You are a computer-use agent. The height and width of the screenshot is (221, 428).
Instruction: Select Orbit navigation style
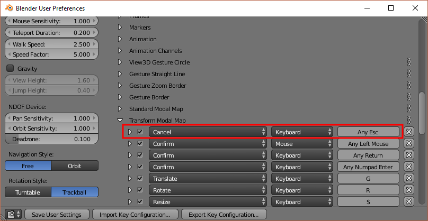pos(75,166)
